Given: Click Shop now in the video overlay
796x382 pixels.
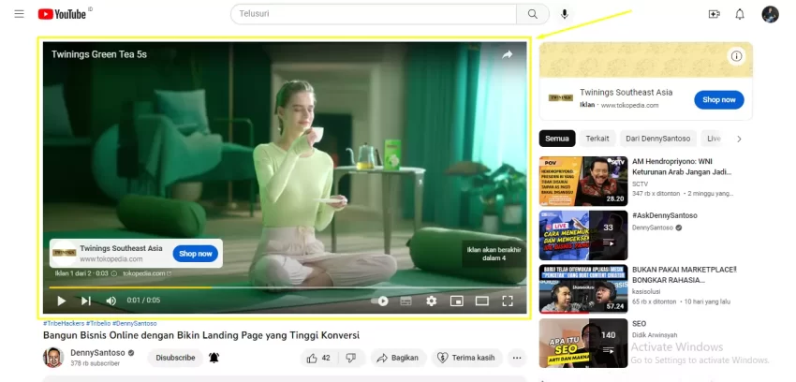Looking at the screenshot, I should [196, 254].
